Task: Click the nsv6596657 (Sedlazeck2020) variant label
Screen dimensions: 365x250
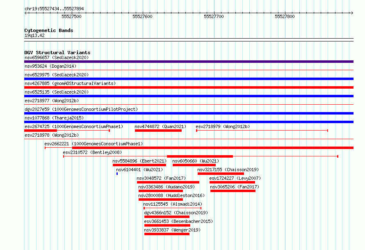Action: click(57, 57)
